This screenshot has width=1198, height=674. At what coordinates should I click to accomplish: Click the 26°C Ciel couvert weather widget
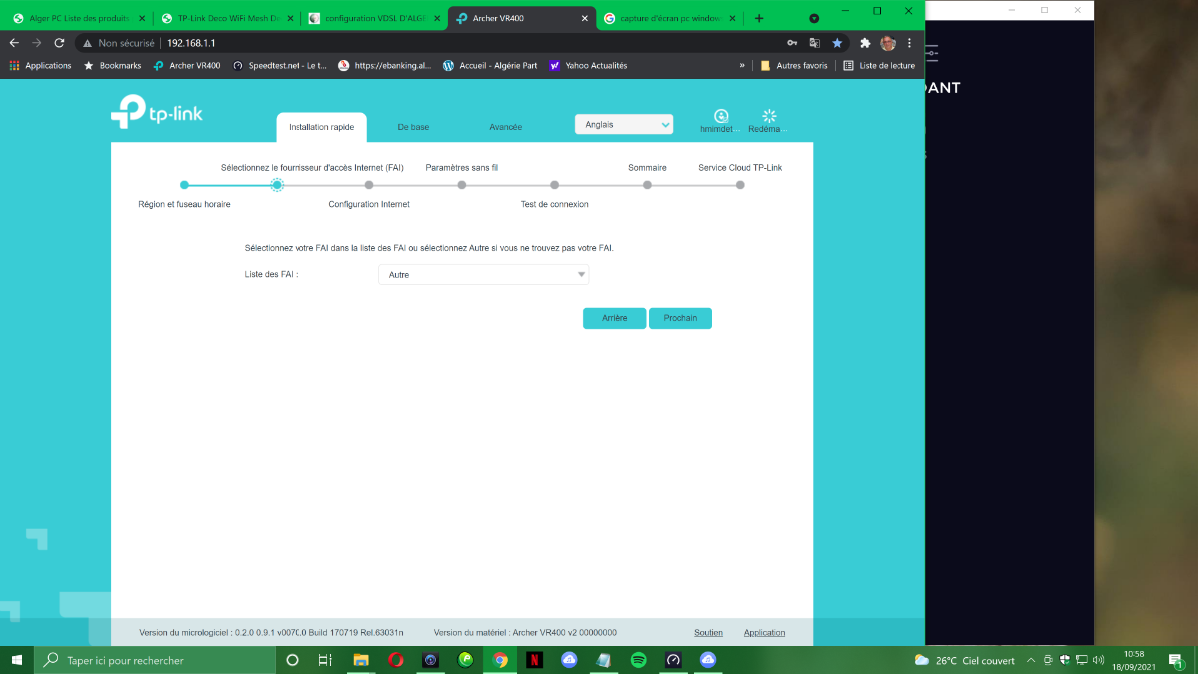[965, 660]
